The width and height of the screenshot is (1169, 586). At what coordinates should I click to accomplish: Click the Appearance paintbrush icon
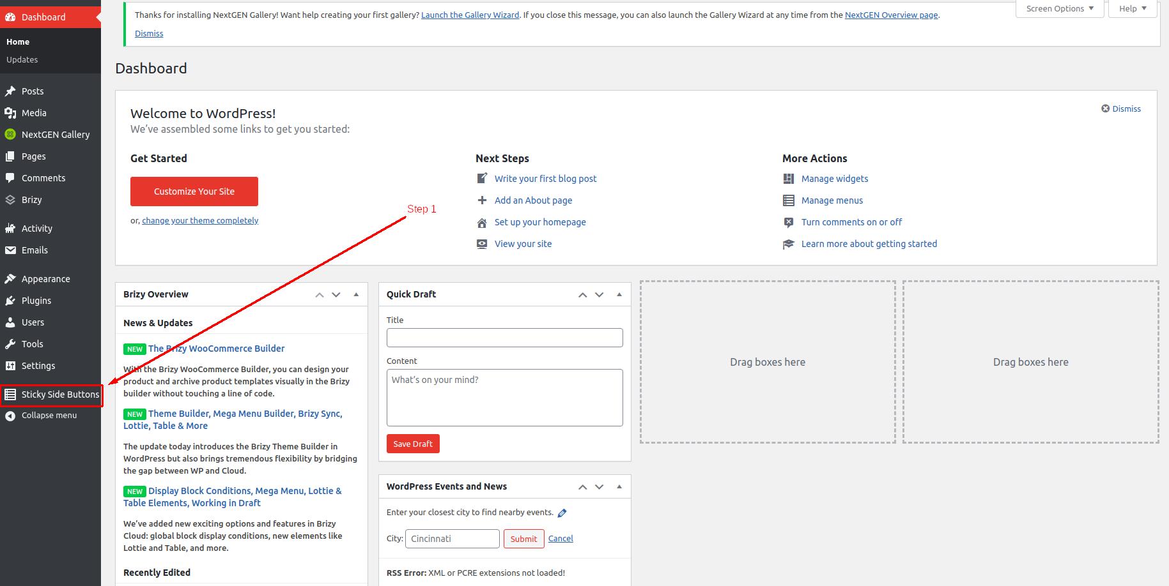(x=10, y=279)
